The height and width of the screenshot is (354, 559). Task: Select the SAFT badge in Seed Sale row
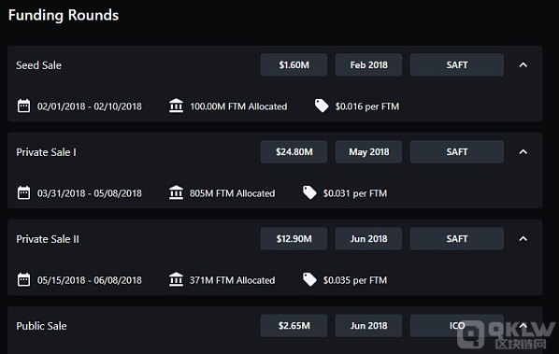click(x=457, y=64)
